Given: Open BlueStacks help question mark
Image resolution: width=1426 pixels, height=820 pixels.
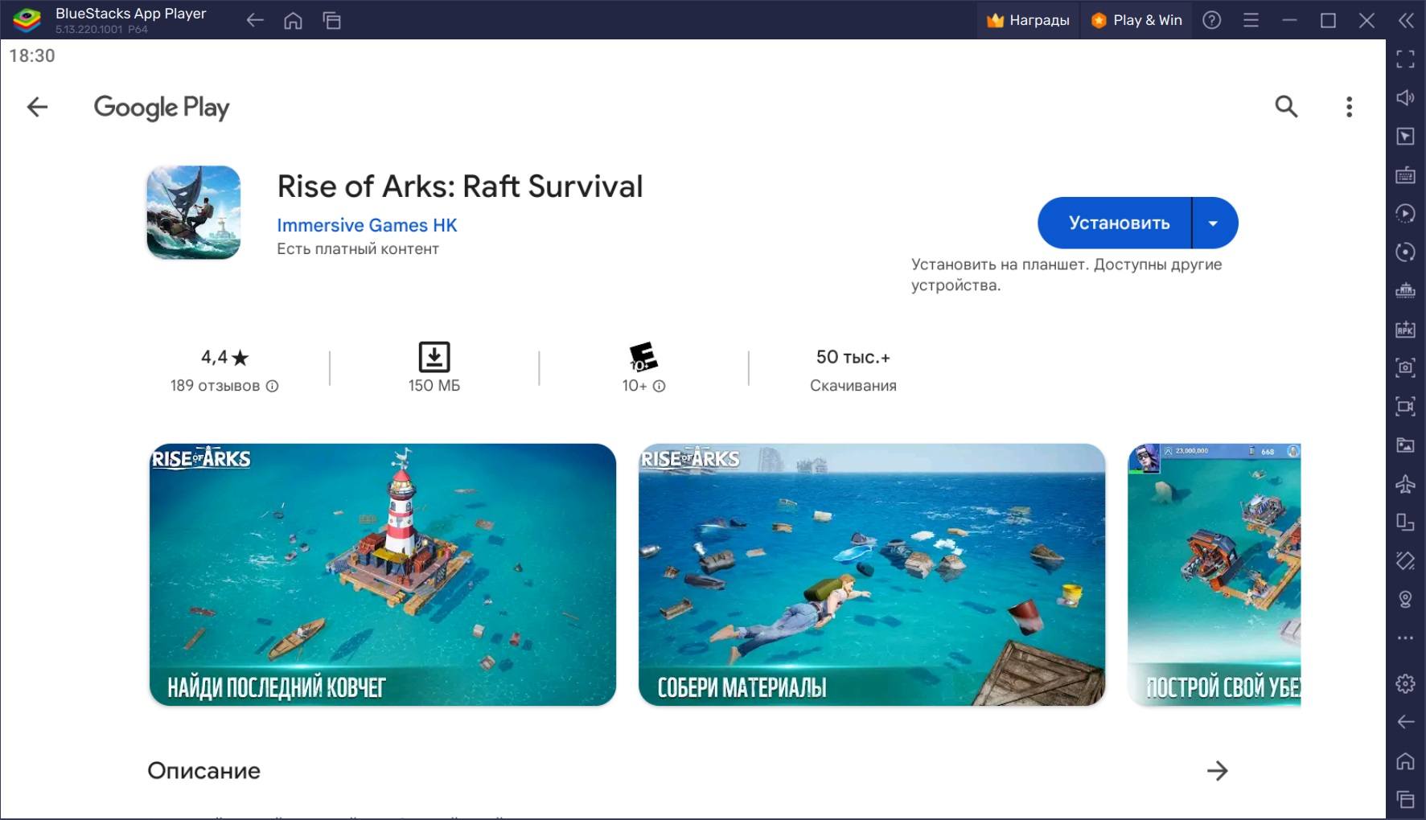Looking at the screenshot, I should pos(1211,20).
